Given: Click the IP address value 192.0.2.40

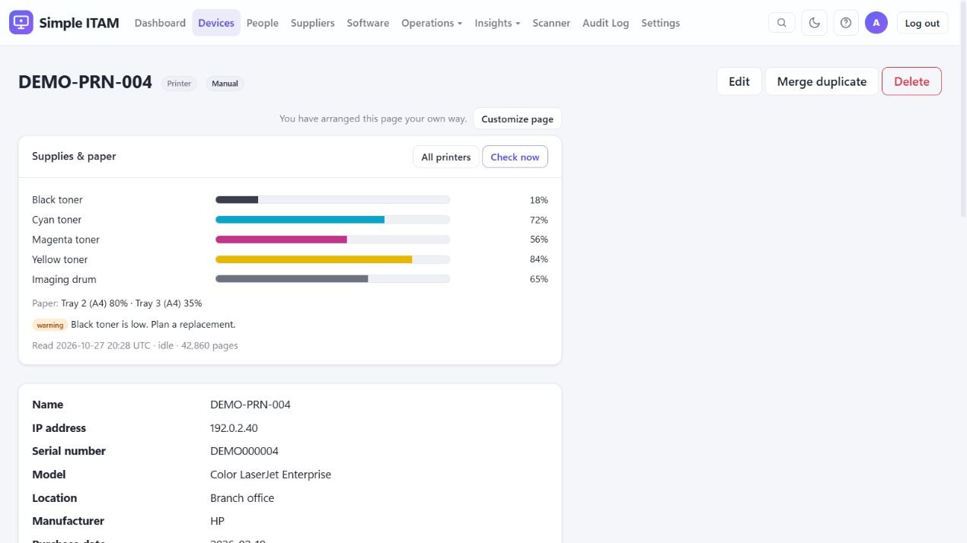Looking at the screenshot, I should 234,428.
